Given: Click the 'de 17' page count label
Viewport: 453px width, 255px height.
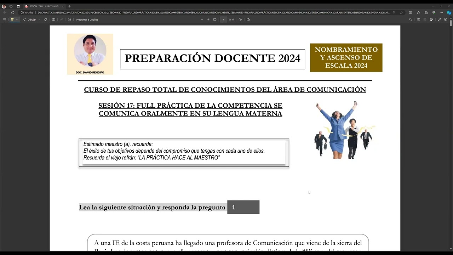Looking at the screenshot, I should pos(231,19).
